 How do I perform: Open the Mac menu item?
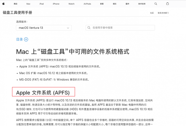click(x=28, y=4)
